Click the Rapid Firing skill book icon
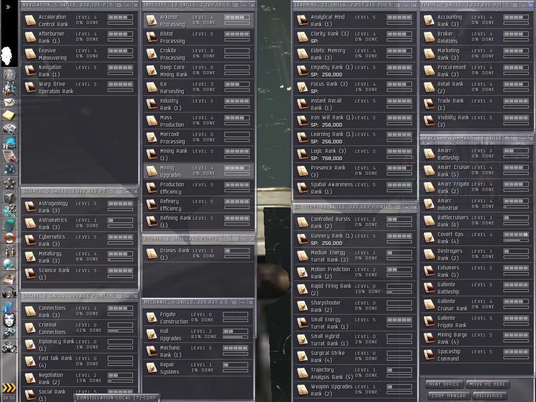This screenshot has height=402, width=536. coord(302,289)
